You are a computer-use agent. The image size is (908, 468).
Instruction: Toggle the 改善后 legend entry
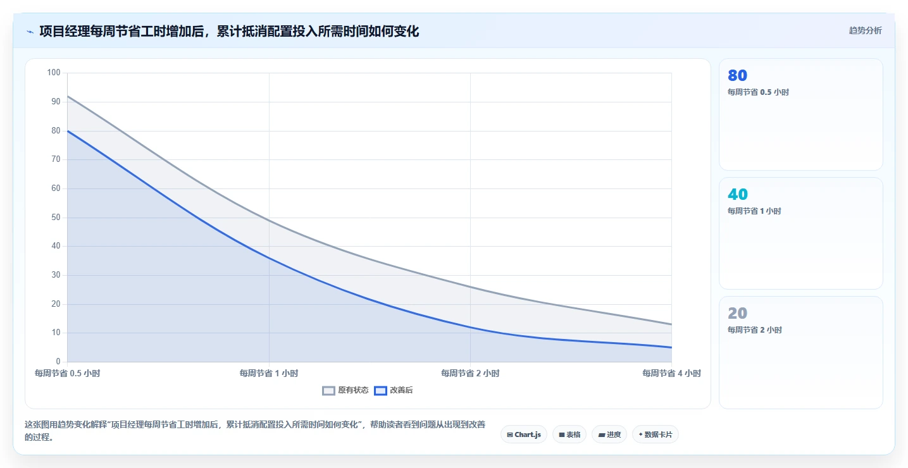click(394, 390)
